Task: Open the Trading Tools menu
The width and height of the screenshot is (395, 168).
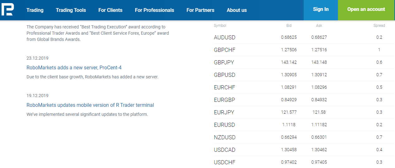Action: 71,10
